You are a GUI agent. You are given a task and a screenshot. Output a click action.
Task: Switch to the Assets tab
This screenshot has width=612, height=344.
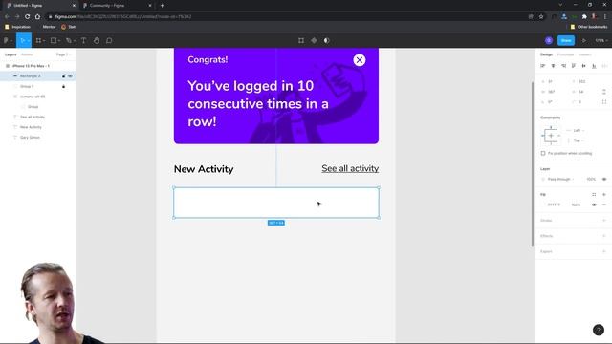27,54
